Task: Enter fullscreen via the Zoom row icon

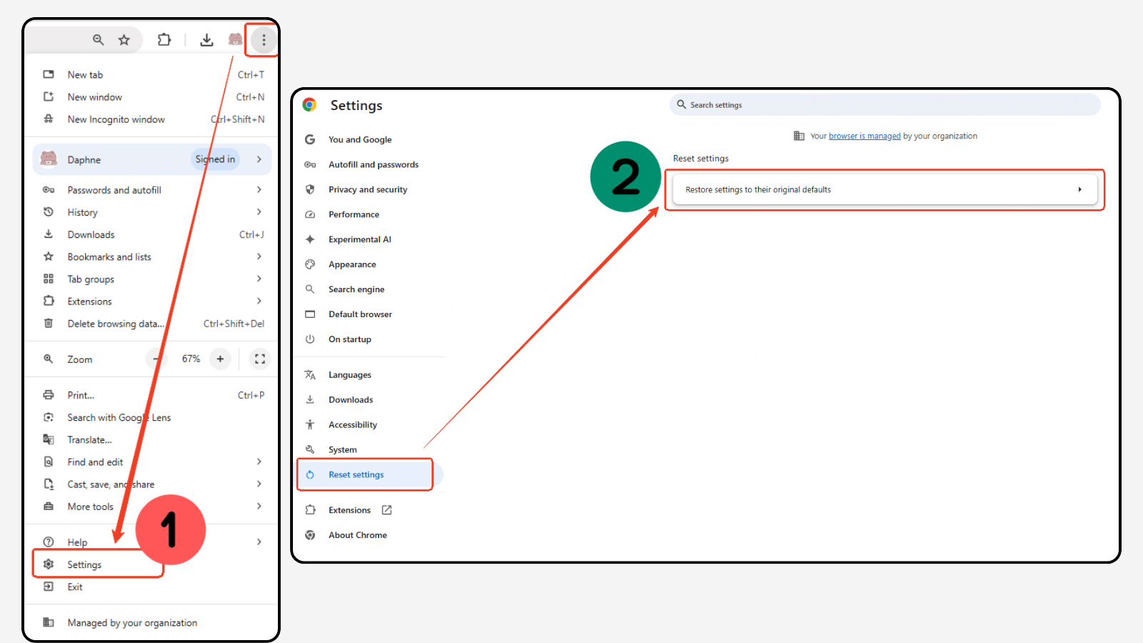Action: click(x=259, y=359)
